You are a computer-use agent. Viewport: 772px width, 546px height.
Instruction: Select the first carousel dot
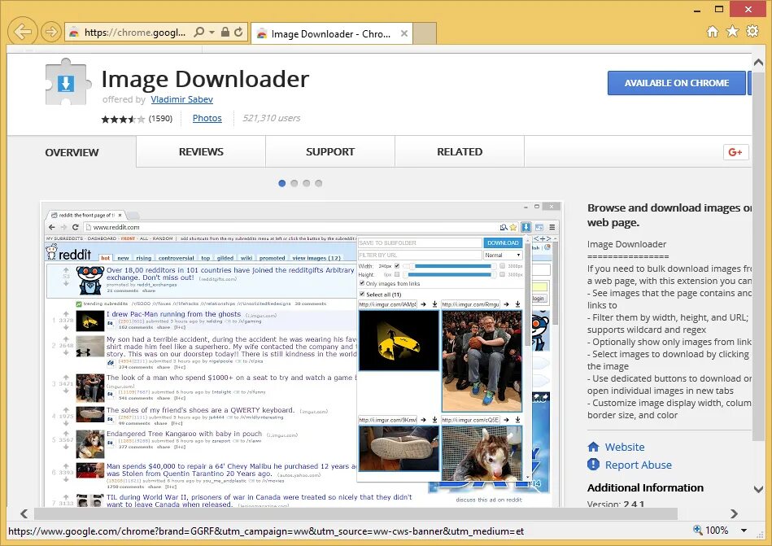coord(282,183)
